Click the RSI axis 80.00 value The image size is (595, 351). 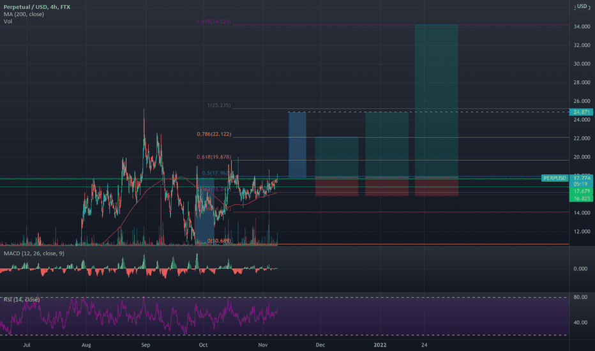tap(580, 297)
